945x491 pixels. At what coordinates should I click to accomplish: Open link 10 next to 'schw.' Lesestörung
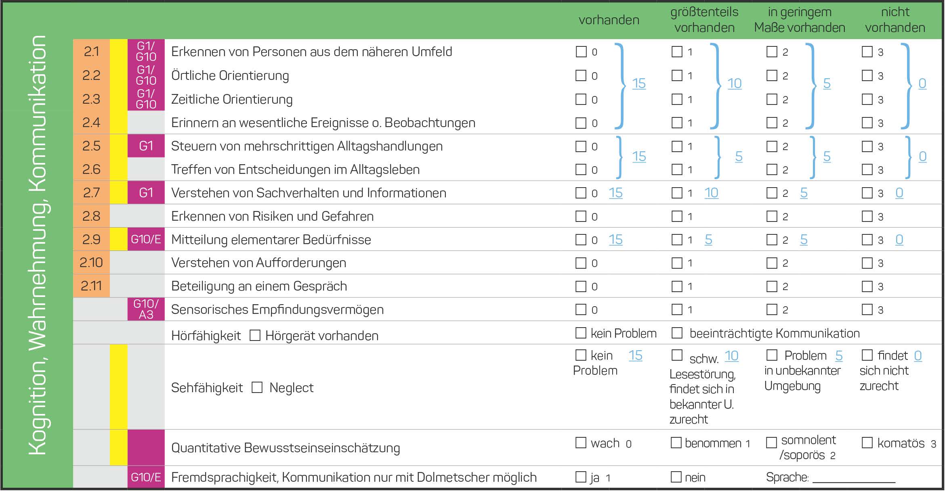click(731, 356)
